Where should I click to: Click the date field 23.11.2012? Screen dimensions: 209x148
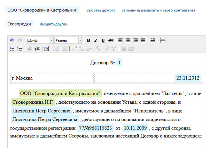point(188,78)
